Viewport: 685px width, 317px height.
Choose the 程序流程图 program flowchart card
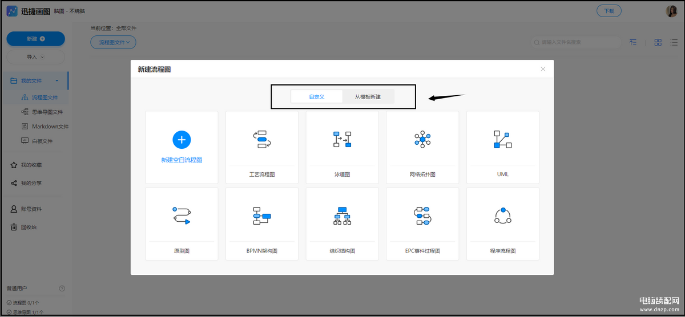(503, 224)
